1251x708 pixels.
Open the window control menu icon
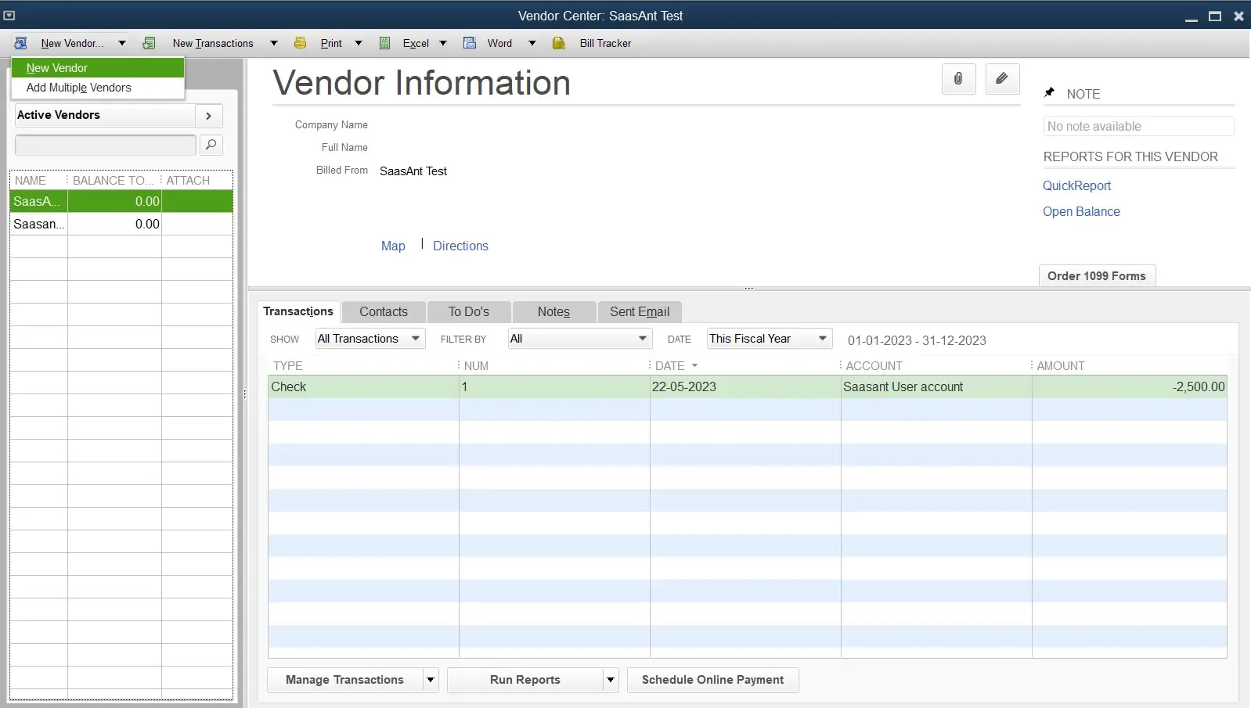point(9,16)
